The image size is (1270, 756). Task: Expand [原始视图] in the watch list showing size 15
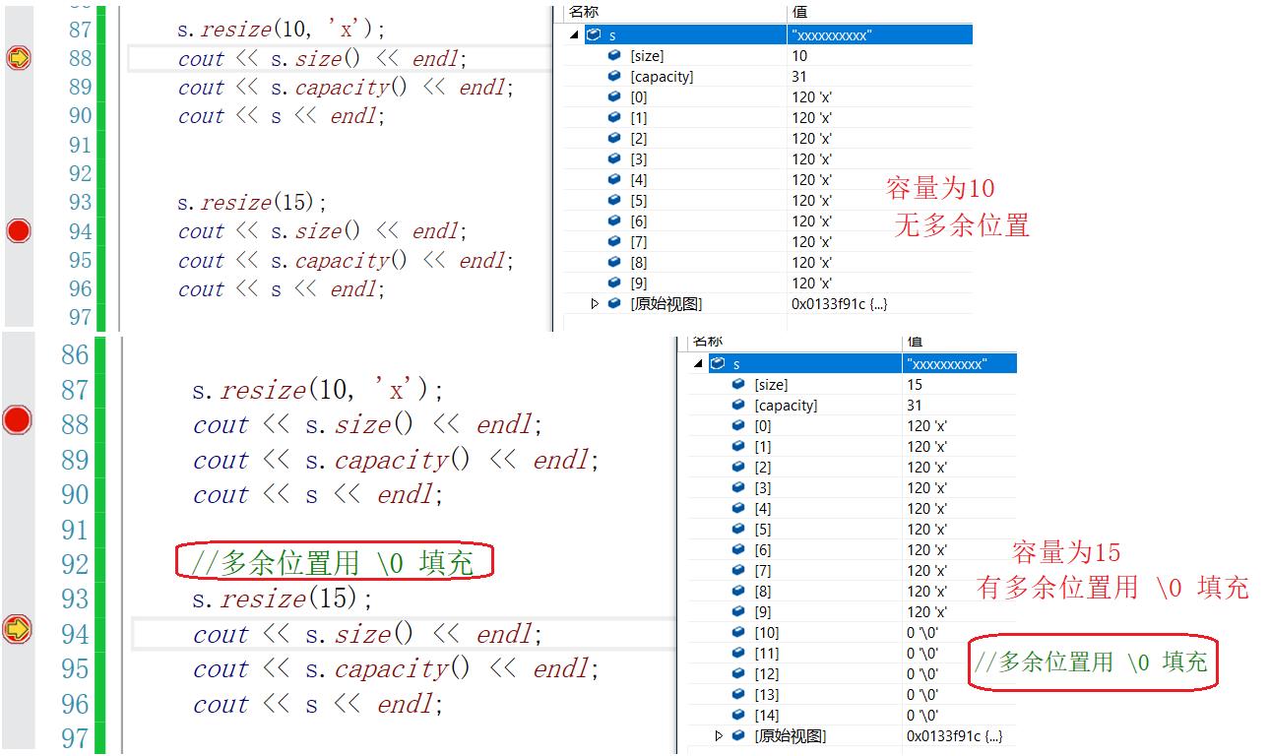(719, 735)
